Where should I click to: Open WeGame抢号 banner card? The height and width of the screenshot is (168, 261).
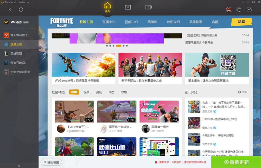click(83, 68)
